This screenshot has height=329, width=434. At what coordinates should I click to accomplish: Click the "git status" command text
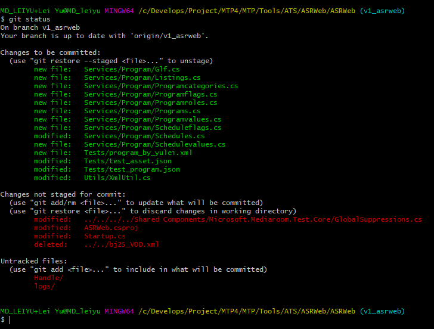point(29,19)
